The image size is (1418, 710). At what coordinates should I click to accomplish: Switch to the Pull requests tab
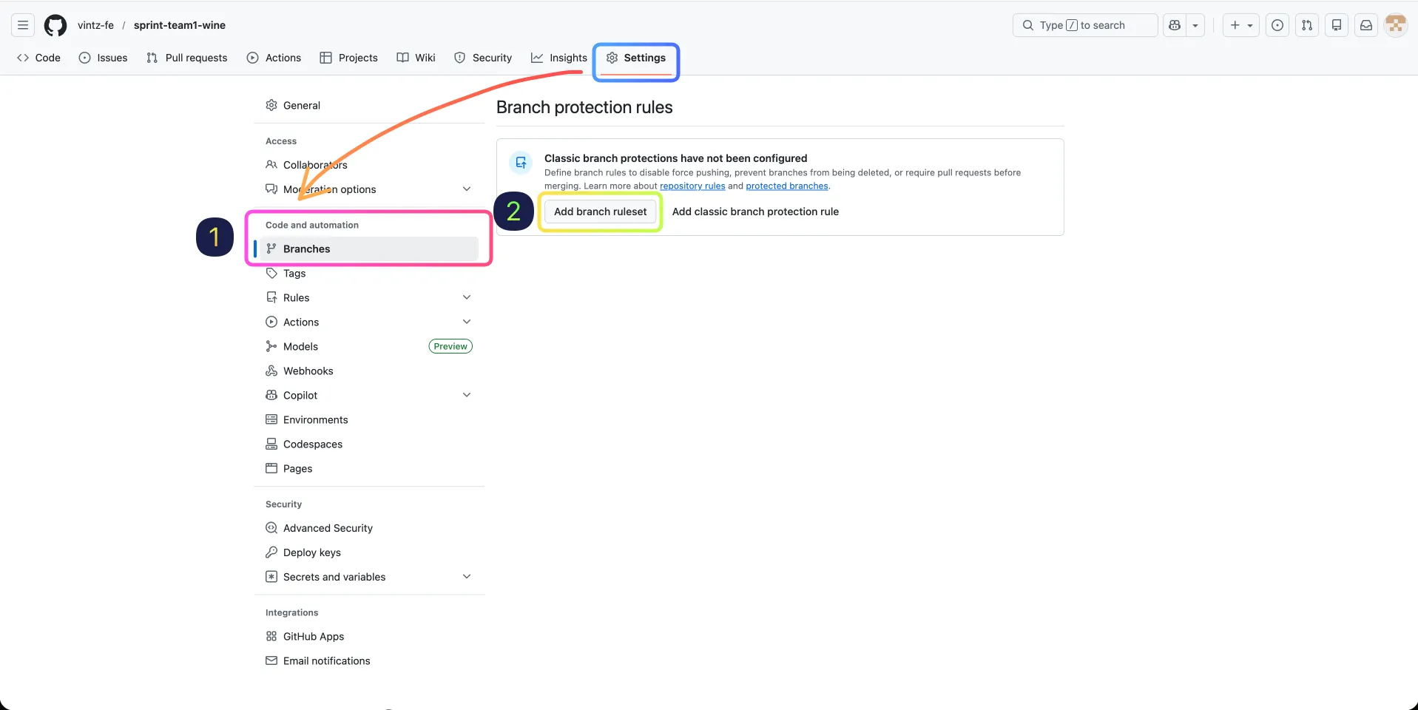[x=186, y=58]
